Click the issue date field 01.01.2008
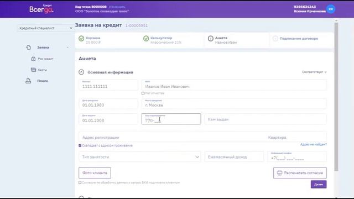The height and width of the screenshot is (199, 354). [108, 119]
